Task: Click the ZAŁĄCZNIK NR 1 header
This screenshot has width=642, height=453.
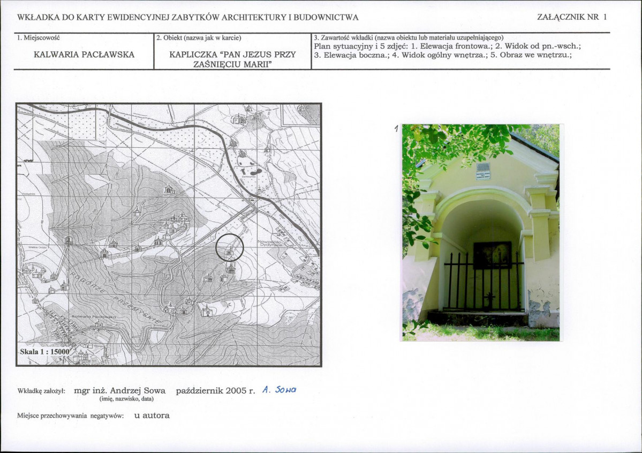Action: (x=572, y=17)
